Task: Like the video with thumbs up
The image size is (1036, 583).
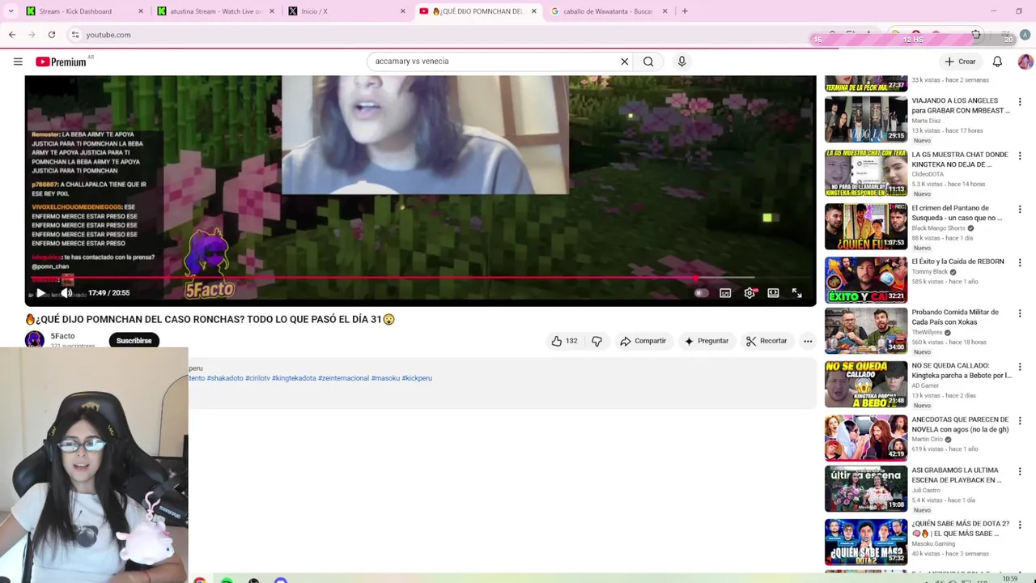Action: (564, 341)
